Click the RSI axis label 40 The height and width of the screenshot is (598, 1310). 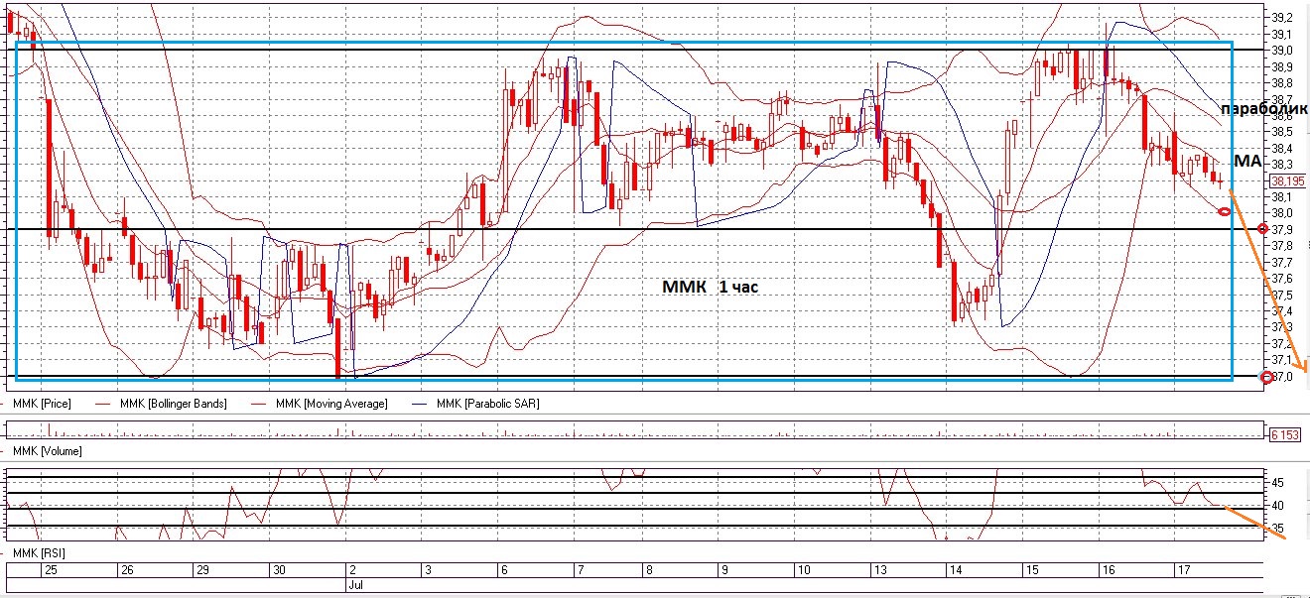(x=1276, y=506)
